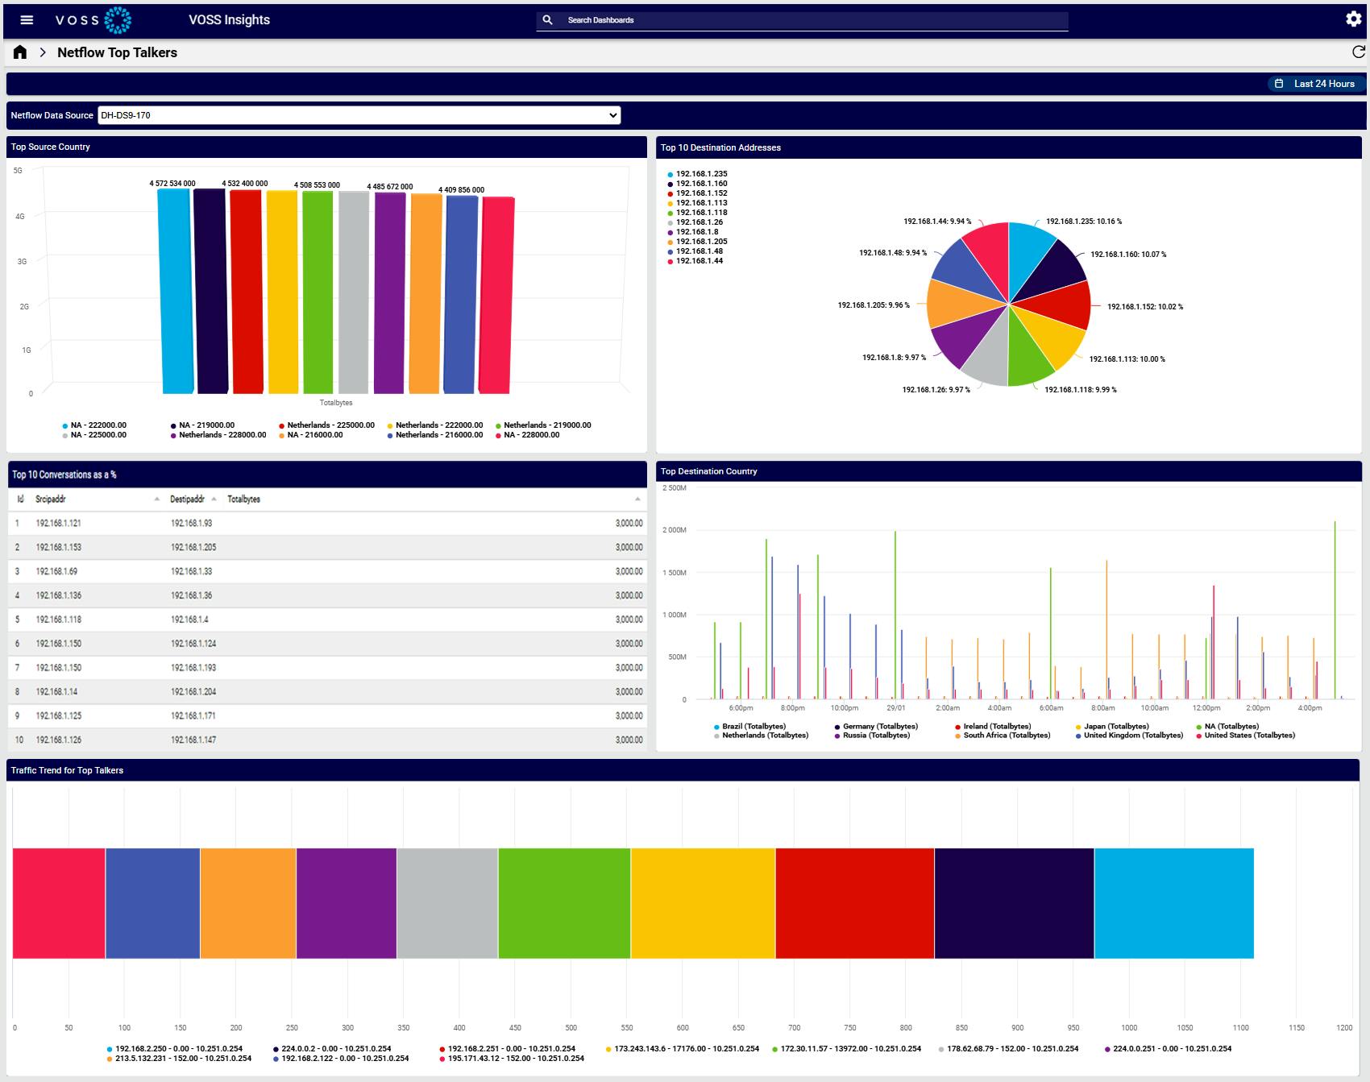Toggle Germany (Totalbytes) legend series

tap(876, 727)
